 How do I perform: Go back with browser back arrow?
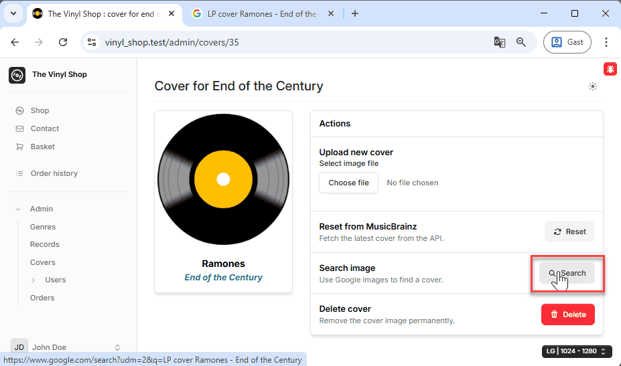[x=15, y=42]
